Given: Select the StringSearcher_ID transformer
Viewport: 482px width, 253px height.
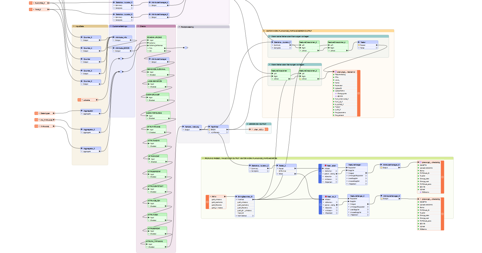Looking at the screenshot, I should tap(245, 197).
